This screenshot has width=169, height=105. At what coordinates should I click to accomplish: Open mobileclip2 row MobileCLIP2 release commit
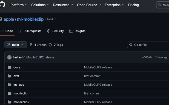pyautogui.click(x=98, y=102)
